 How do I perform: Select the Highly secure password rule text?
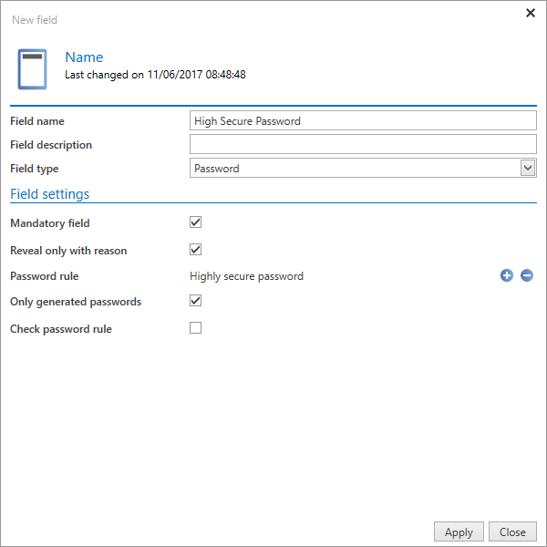pyautogui.click(x=247, y=276)
